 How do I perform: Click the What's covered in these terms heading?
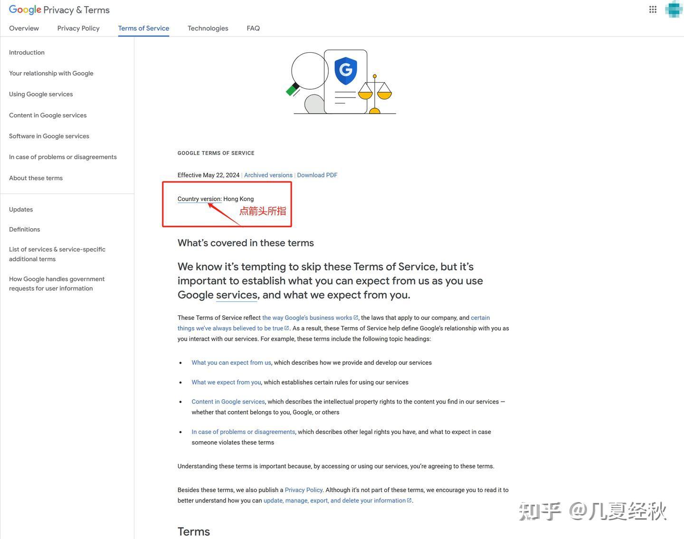click(x=246, y=243)
